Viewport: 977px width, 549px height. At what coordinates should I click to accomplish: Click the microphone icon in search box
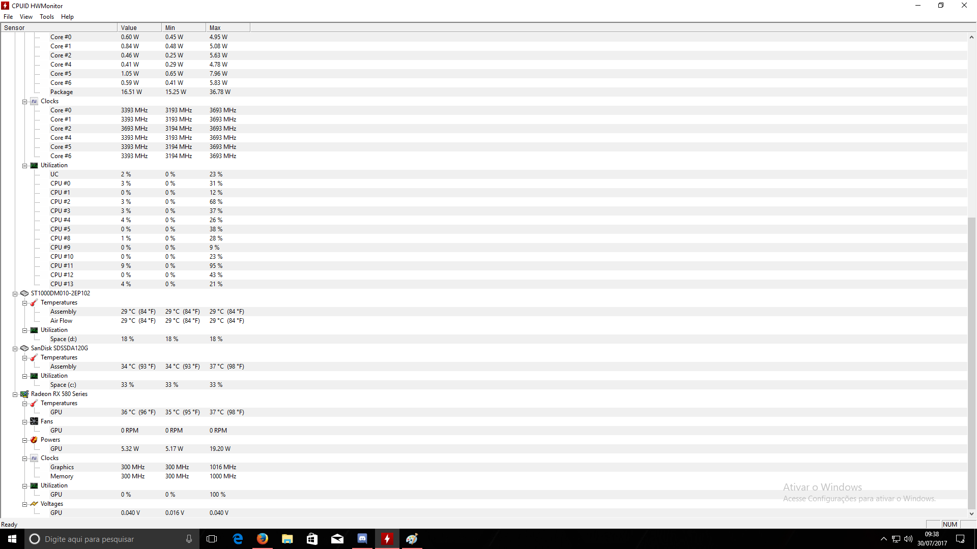pos(189,539)
